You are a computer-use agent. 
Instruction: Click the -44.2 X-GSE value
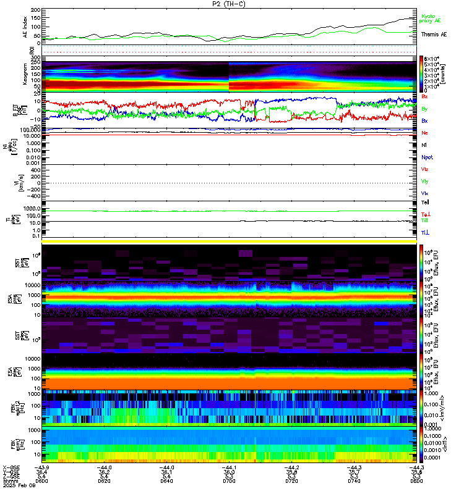click(291, 467)
